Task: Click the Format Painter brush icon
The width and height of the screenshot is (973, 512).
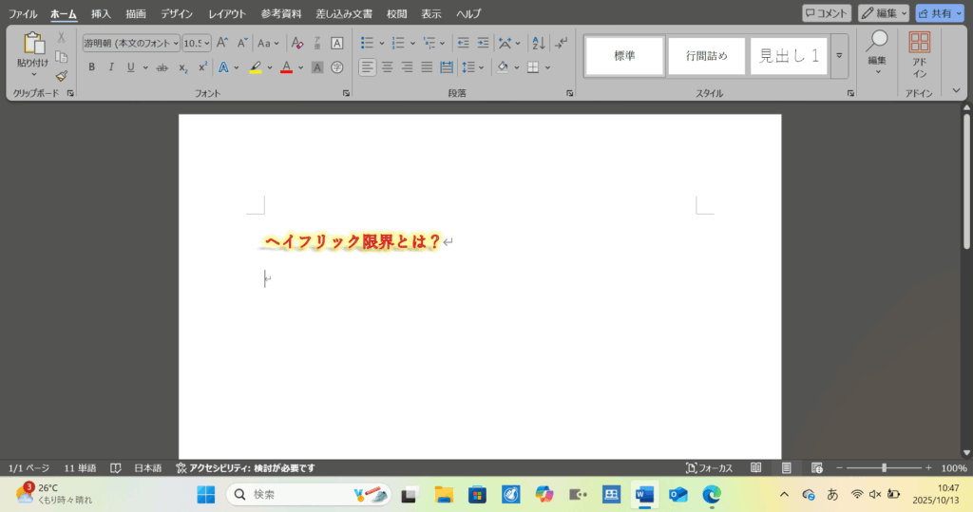Action: click(62, 76)
